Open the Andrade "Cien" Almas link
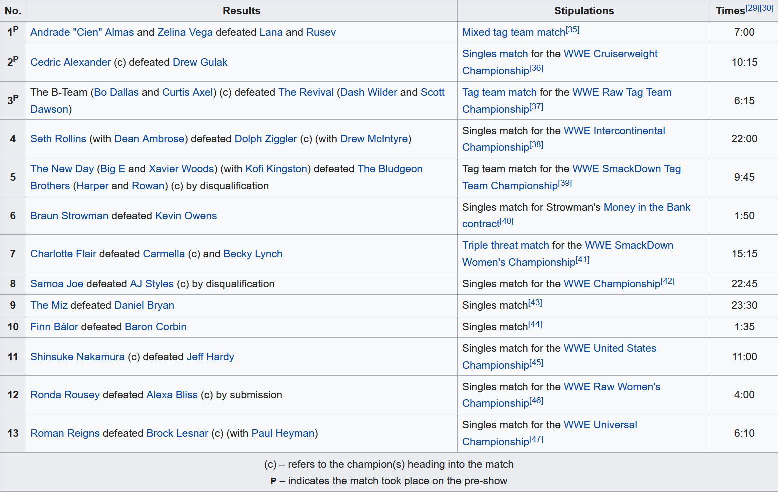 click(x=82, y=32)
